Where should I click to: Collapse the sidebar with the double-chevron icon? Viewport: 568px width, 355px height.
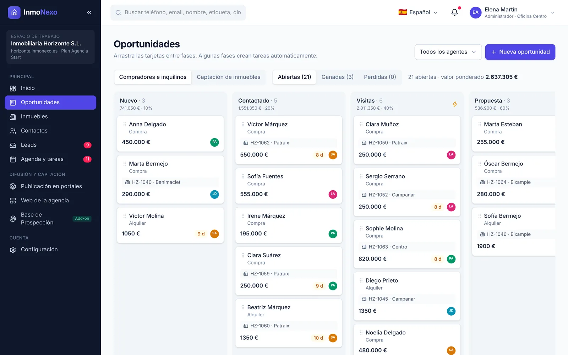tap(89, 12)
